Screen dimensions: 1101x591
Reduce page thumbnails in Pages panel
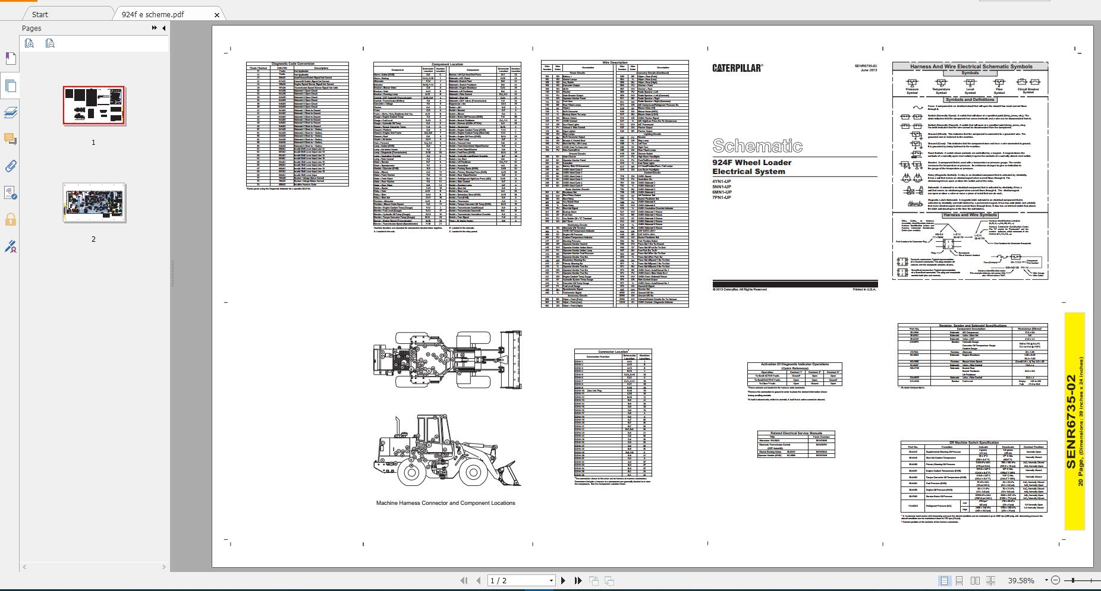(50, 43)
